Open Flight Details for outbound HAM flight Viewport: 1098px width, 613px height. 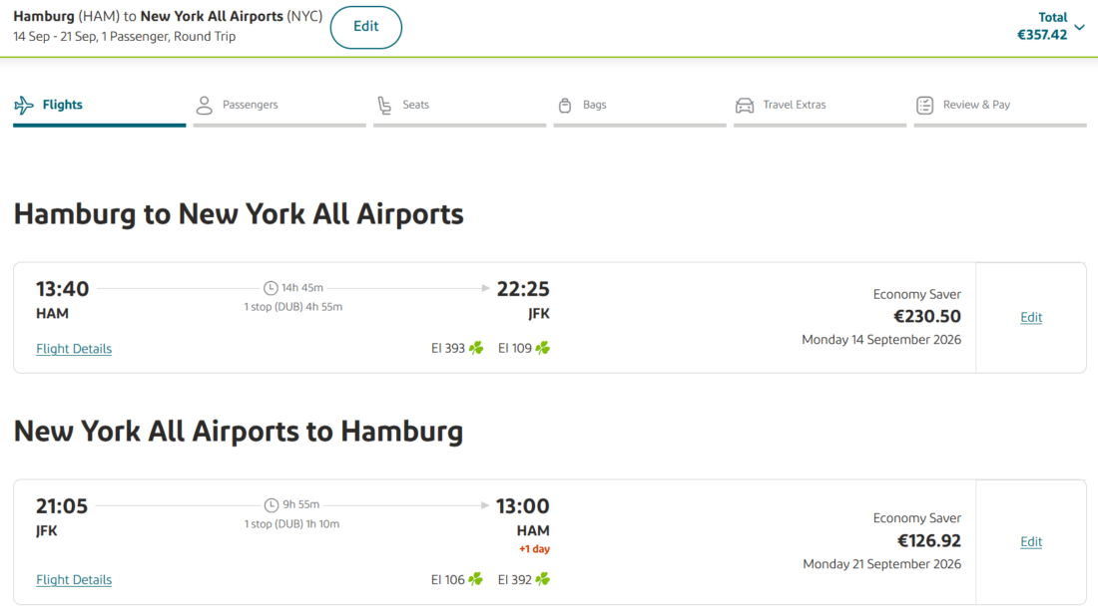click(74, 348)
